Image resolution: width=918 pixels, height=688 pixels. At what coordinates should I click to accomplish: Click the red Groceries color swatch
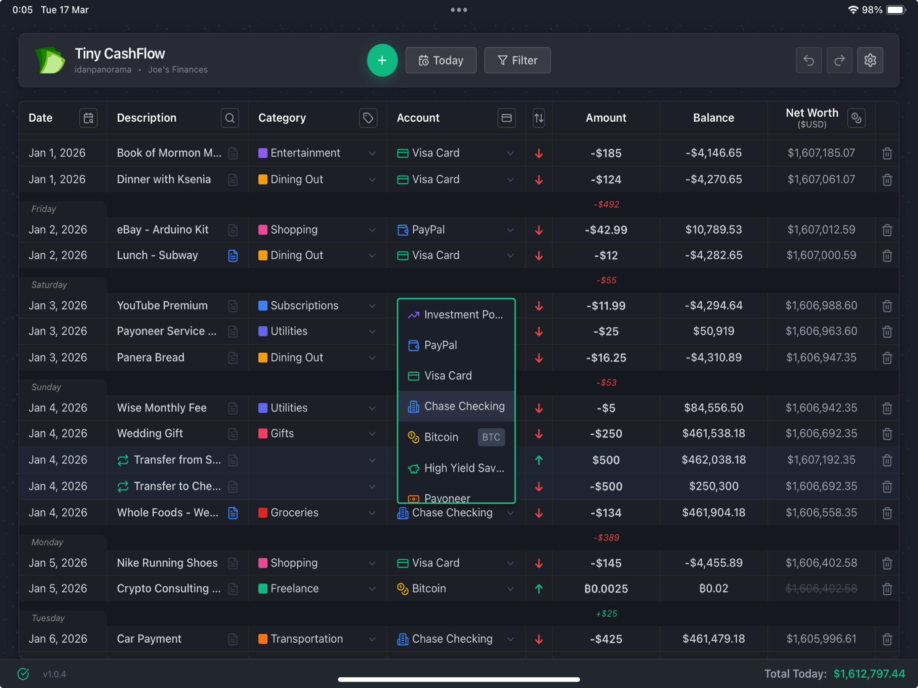[x=262, y=513]
